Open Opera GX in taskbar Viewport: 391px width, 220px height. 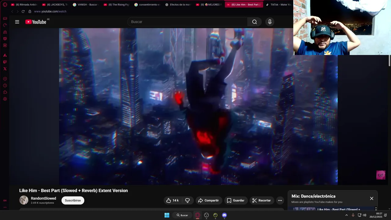[198, 215]
